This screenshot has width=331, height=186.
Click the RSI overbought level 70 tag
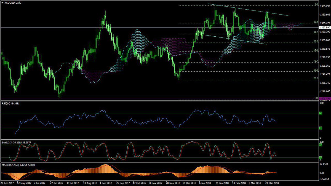321,113
